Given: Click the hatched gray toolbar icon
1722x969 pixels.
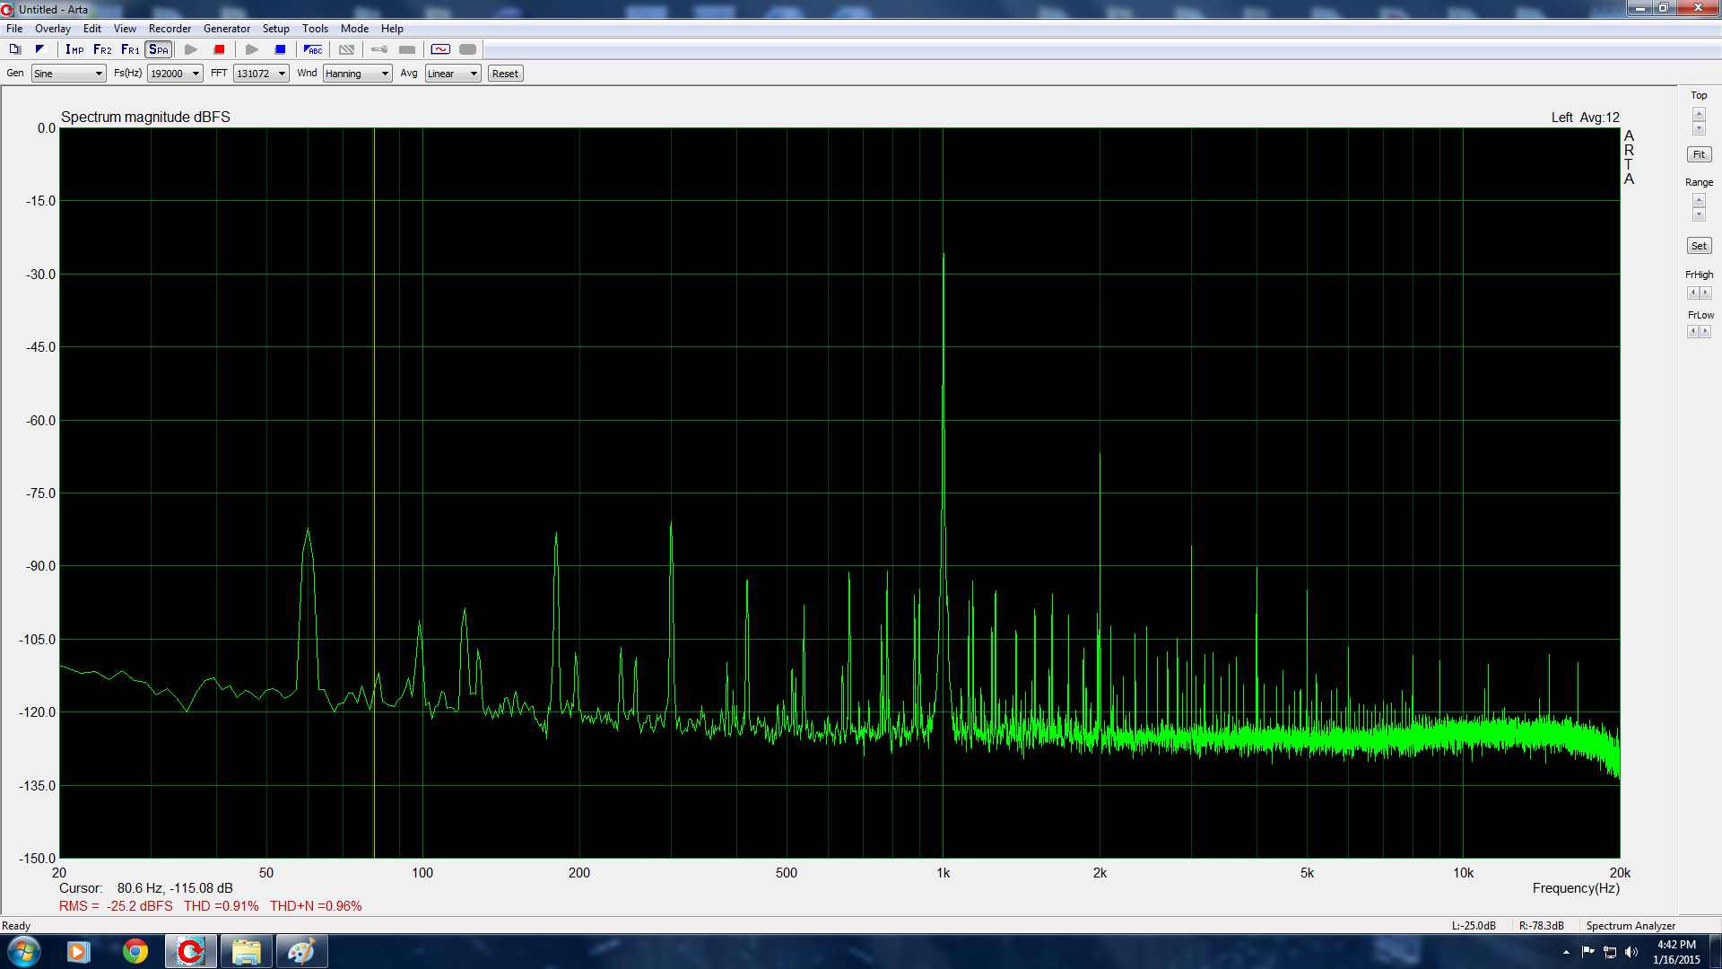Looking at the screenshot, I should click(346, 49).
